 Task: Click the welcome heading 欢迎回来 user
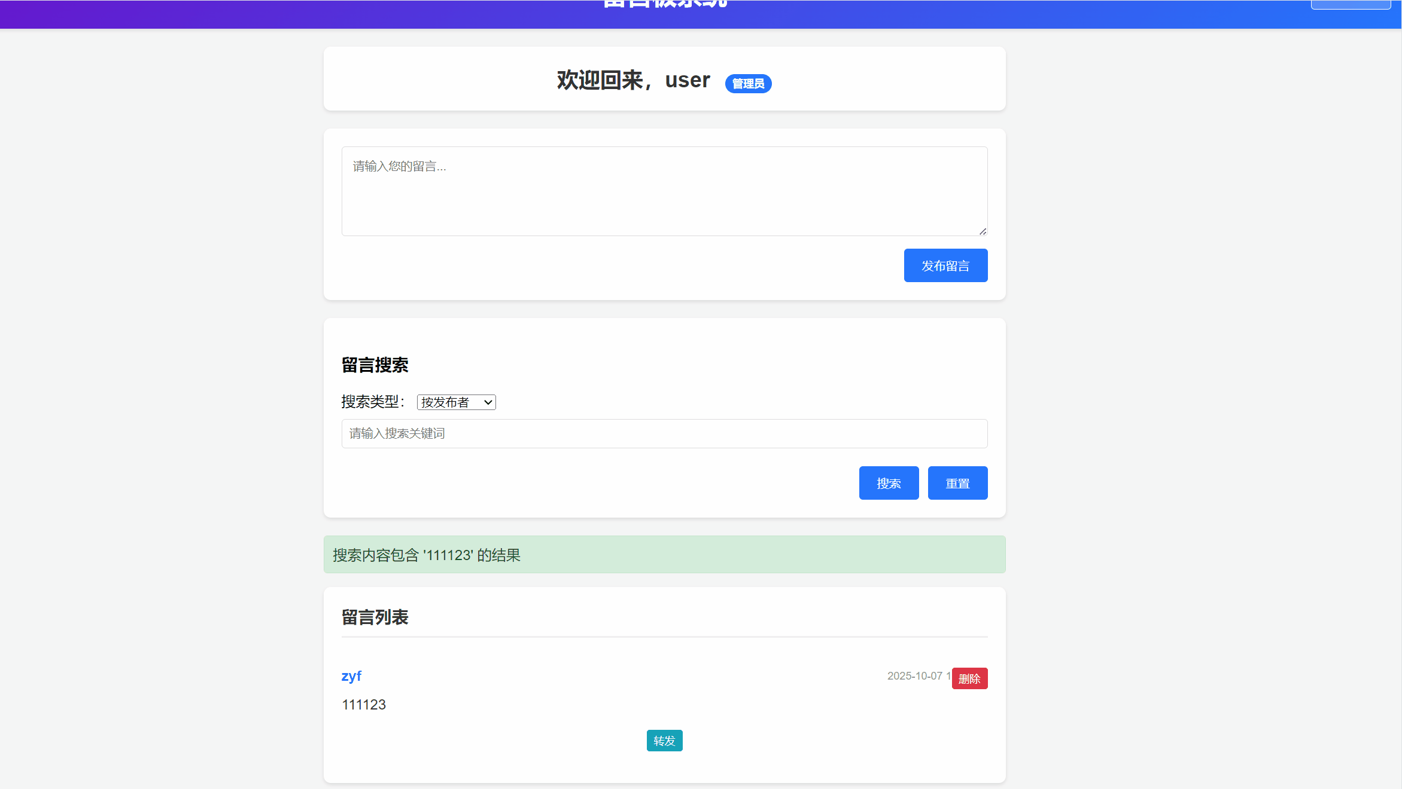tap(632, 80)
